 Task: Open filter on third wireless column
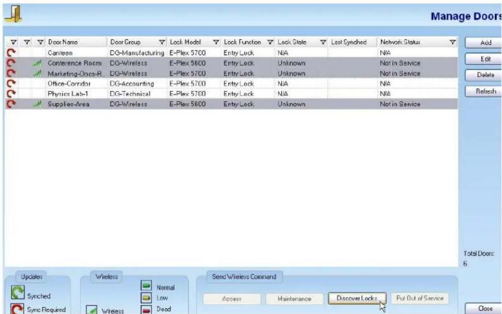pos(40,42)
